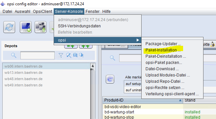The width and height of the screenshot is (216, 119).
Task: Select depot wb13.intern.baehren.de
Action: (x=46, y=73)
